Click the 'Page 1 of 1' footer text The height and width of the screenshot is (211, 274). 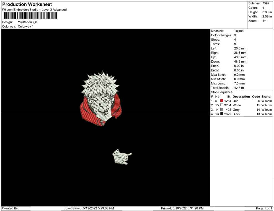click(x=264, y=208)
